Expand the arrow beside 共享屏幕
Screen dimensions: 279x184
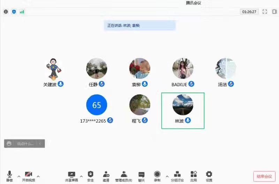[81, 176]
